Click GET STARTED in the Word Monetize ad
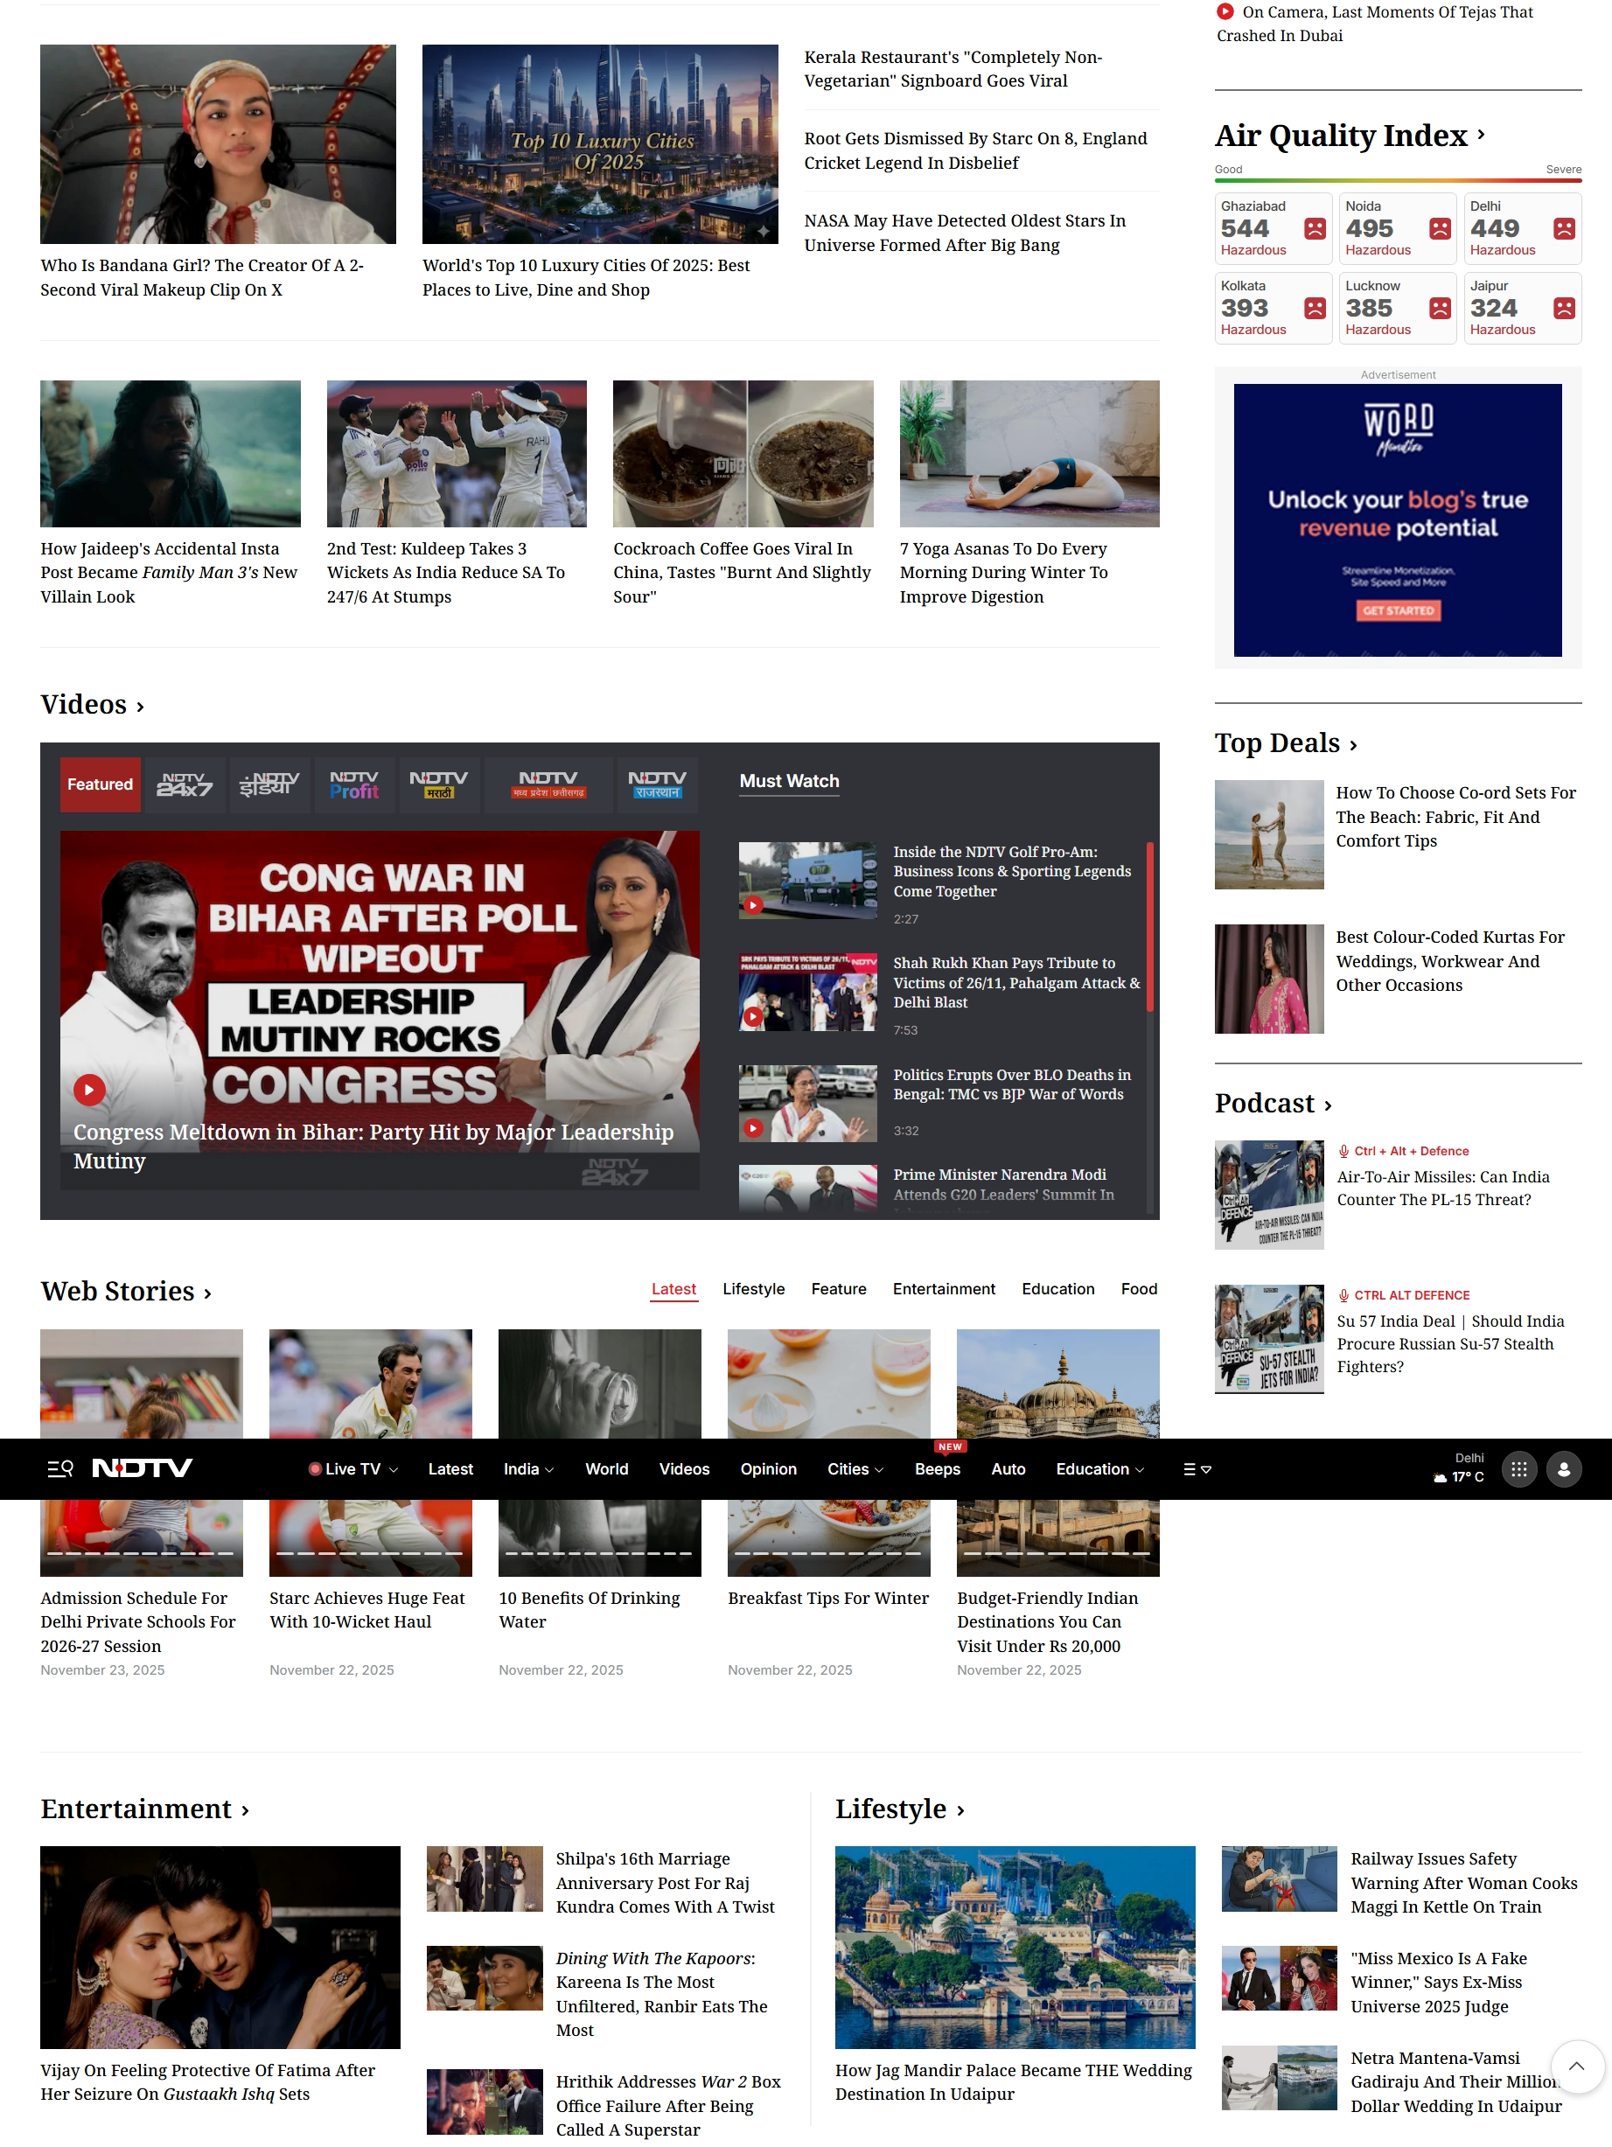Screen dimensions: 1612x2147 (1397, 610)
